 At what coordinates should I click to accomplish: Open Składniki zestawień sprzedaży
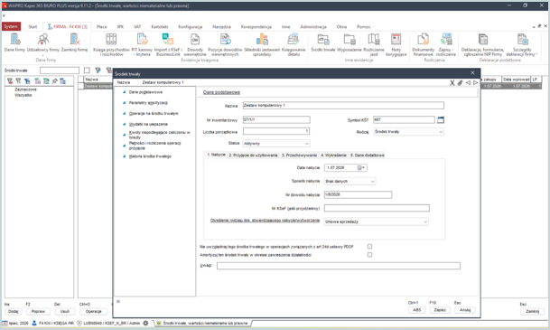coord(262,44)
